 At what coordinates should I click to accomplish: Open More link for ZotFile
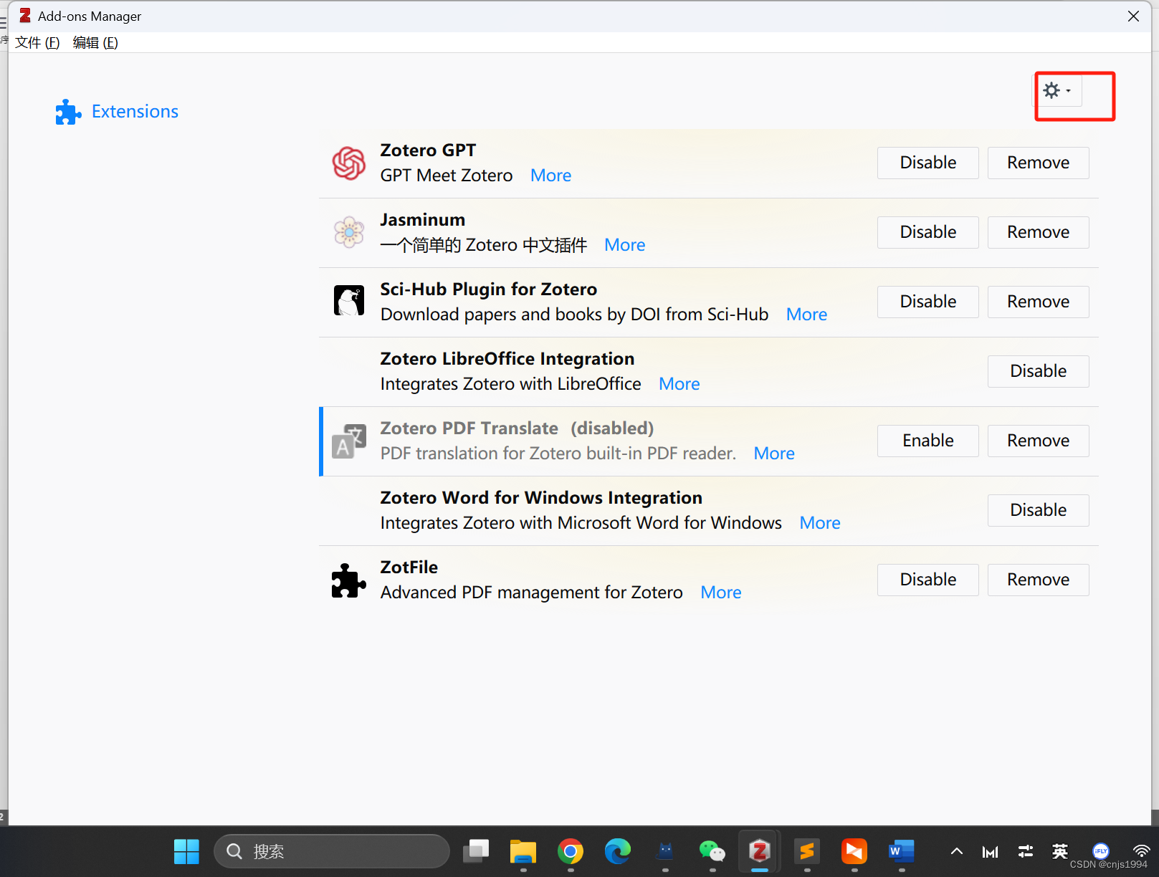(x=720, y=593)
